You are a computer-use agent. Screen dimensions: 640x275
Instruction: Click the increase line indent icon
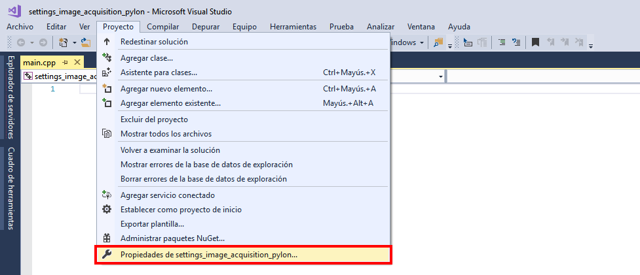pos(502,42)
